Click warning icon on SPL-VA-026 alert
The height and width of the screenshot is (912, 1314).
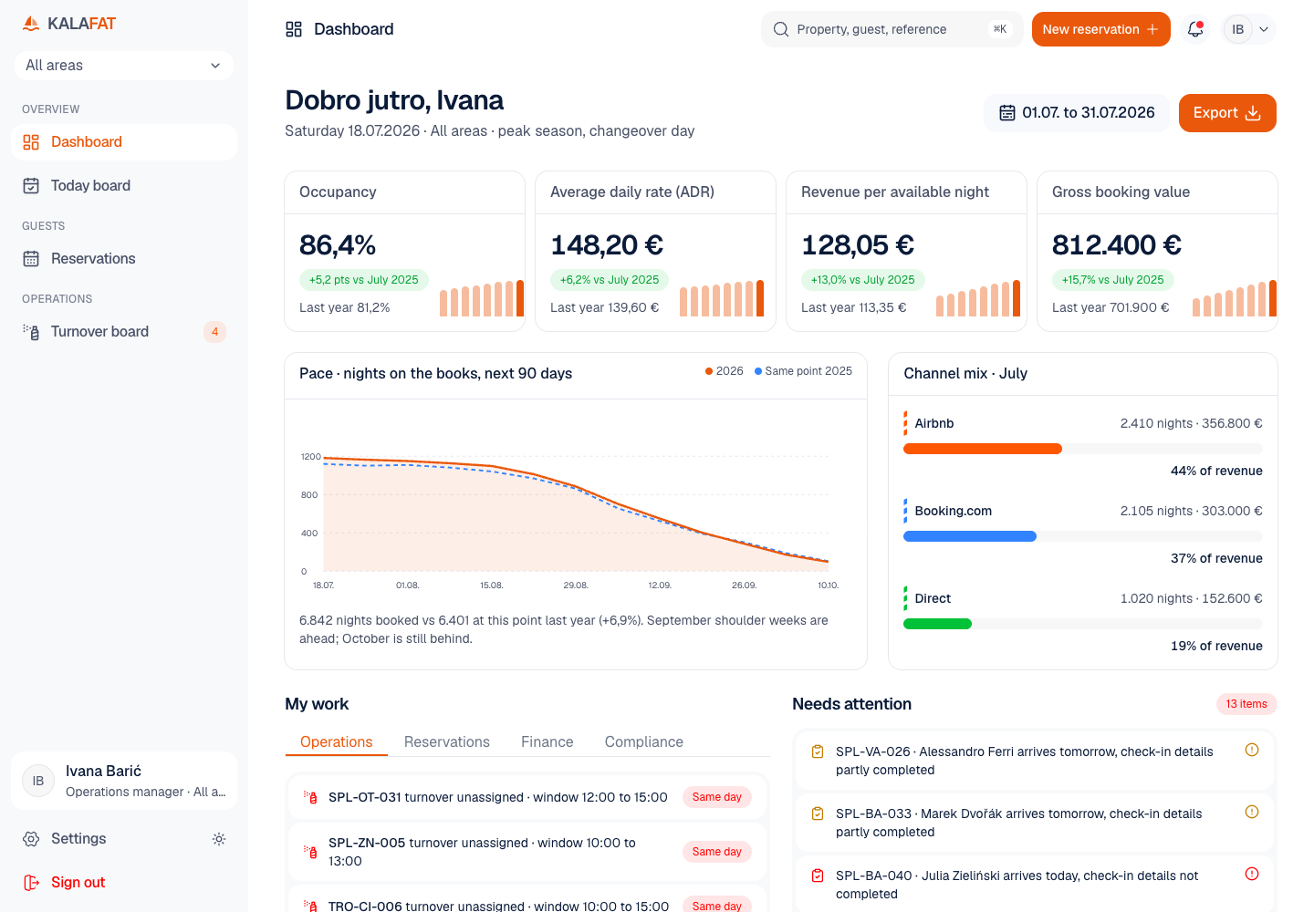[x=1252, y=750]
